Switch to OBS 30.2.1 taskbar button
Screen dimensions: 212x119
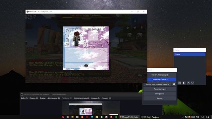(x=150, y=117)
